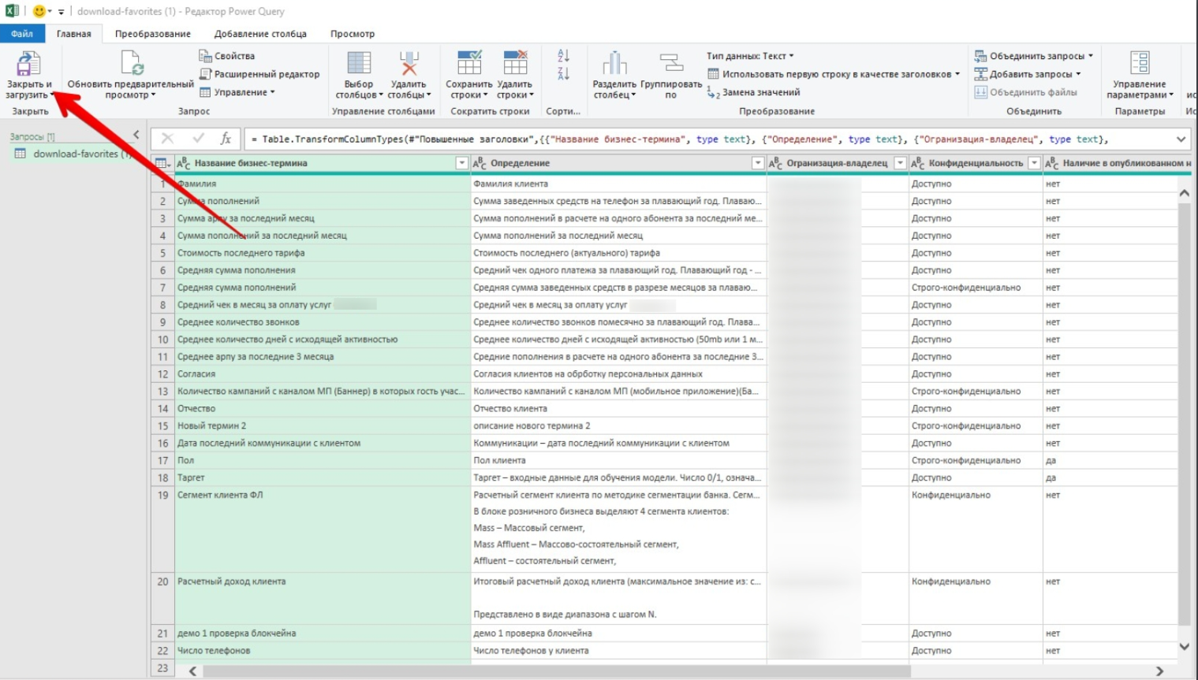This screenshot has height=680, width=1198.
Task: Confirm the formula with the checkmark icon
Action: point(198,139)
